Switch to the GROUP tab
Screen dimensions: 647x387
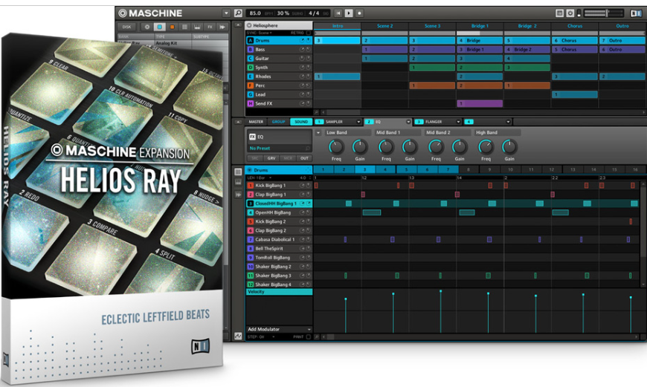pos(279,122)
